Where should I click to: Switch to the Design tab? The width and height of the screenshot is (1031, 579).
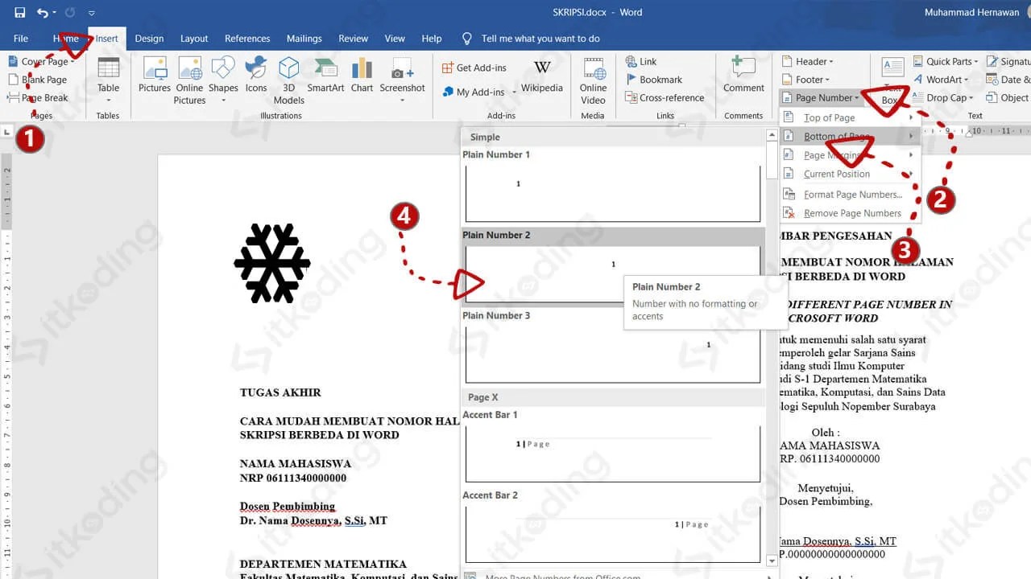[149, 39]
